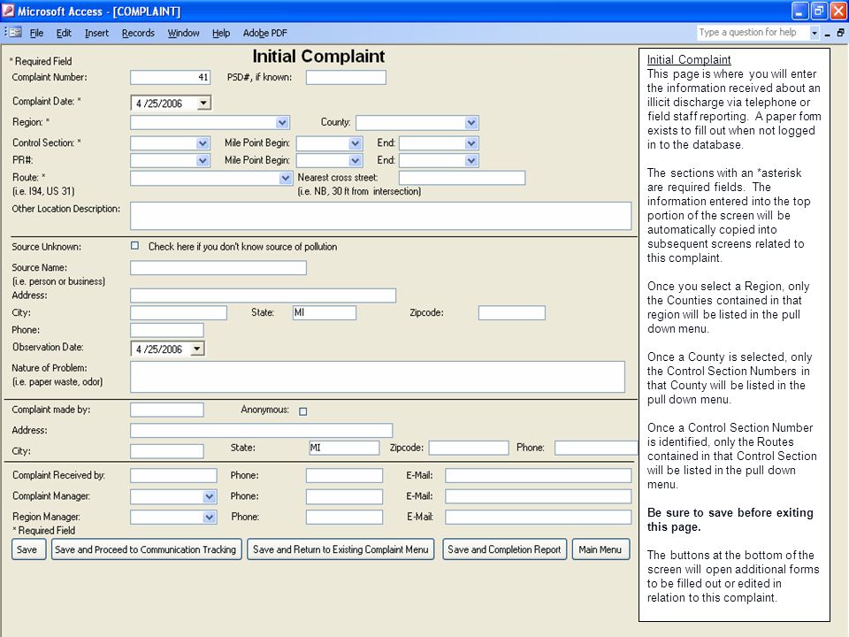
Task: Click the Initial Complaint heading in help panel
Action: click(x=689, y=59)
